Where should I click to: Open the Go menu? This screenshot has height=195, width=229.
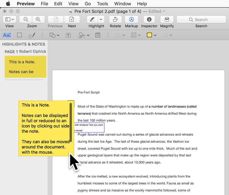point(88,4)
